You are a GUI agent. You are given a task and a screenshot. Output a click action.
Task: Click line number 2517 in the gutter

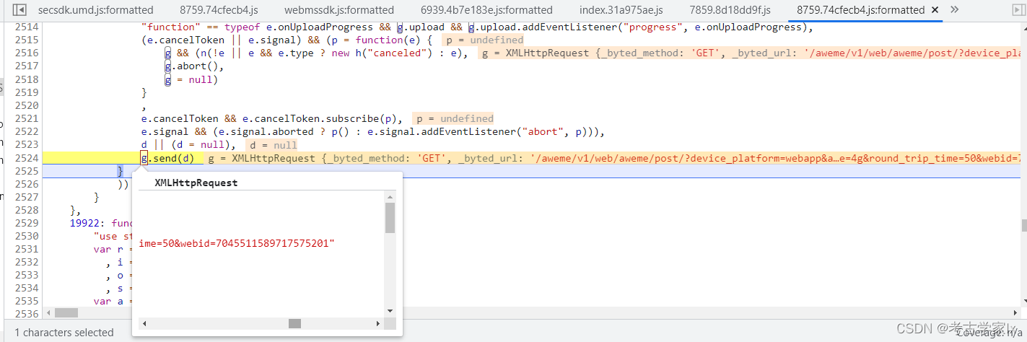(x=27, y=66)
